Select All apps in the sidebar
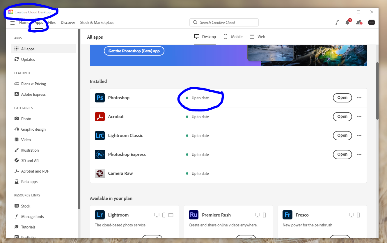 click(x=43, y=49)
